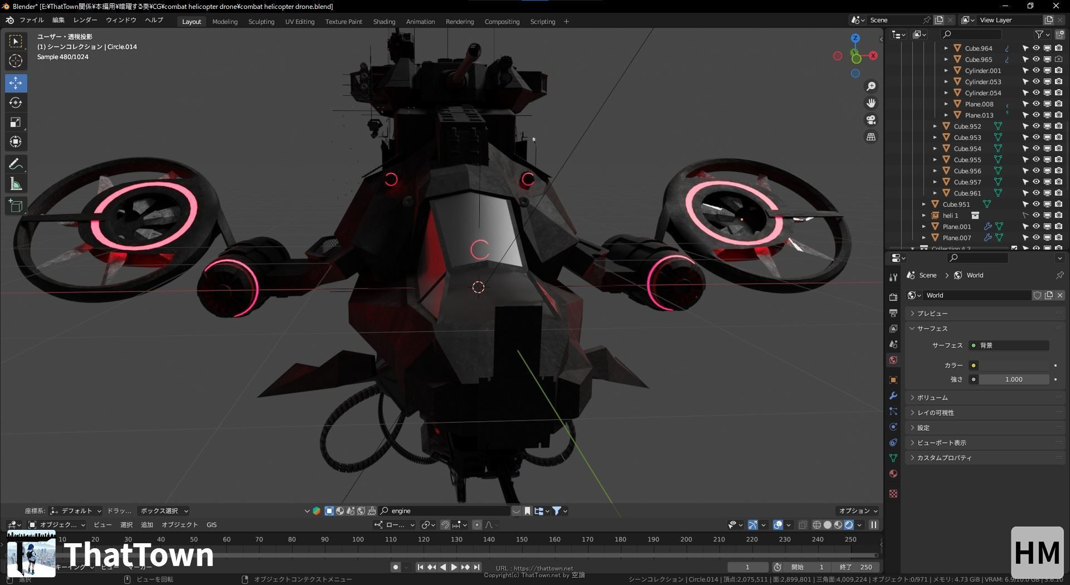The image size is (1070, 585).
Task: Select the Scale tool
Action: (16, 122)
